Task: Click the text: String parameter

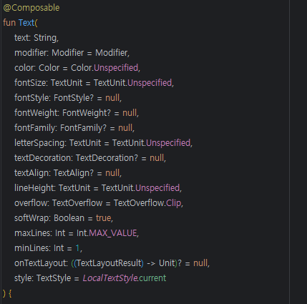Action: pos(36,38)
